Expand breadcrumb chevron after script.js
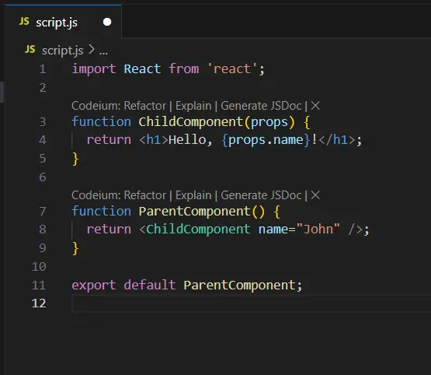 click(92, 50)
